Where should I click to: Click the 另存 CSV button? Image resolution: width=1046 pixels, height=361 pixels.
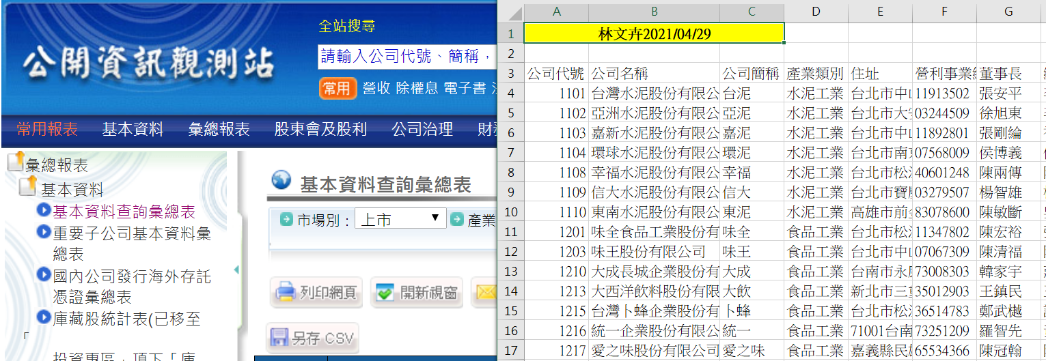coord(312,338)
